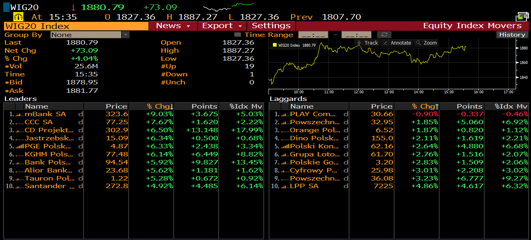The width and height of the screenshot is (531, 240).
Task: Open the News dropdown menu
Action: tap(173, 26)
